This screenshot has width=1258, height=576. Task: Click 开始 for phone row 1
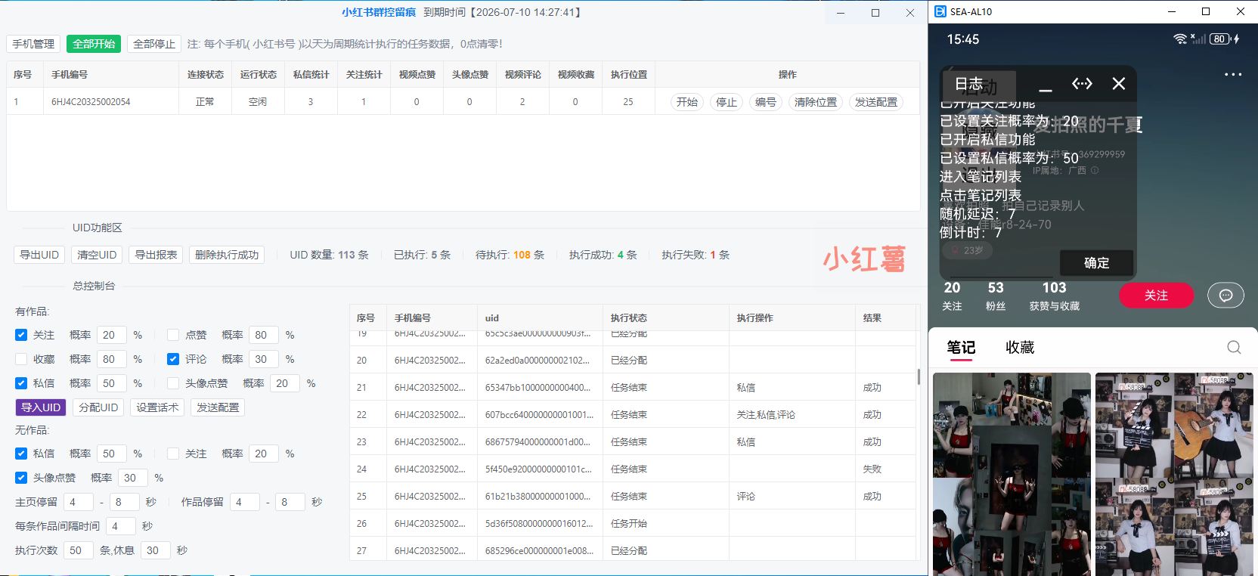pyautogui.click(x=687, y=102)
